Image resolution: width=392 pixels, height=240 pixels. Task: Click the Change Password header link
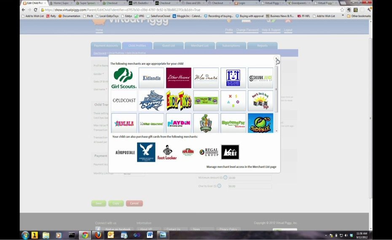point(247,30)
